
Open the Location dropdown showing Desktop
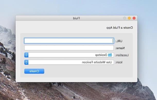pos(69,55)
